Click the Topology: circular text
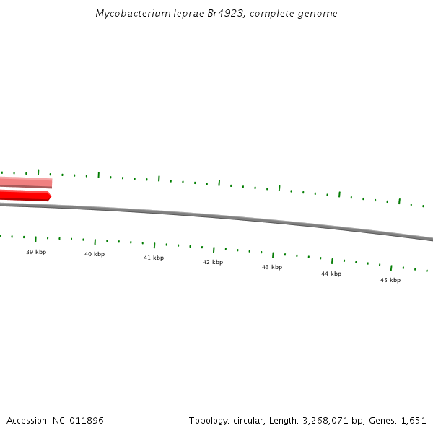This screenshot has width=433, height=433. [x=227, y=421]
